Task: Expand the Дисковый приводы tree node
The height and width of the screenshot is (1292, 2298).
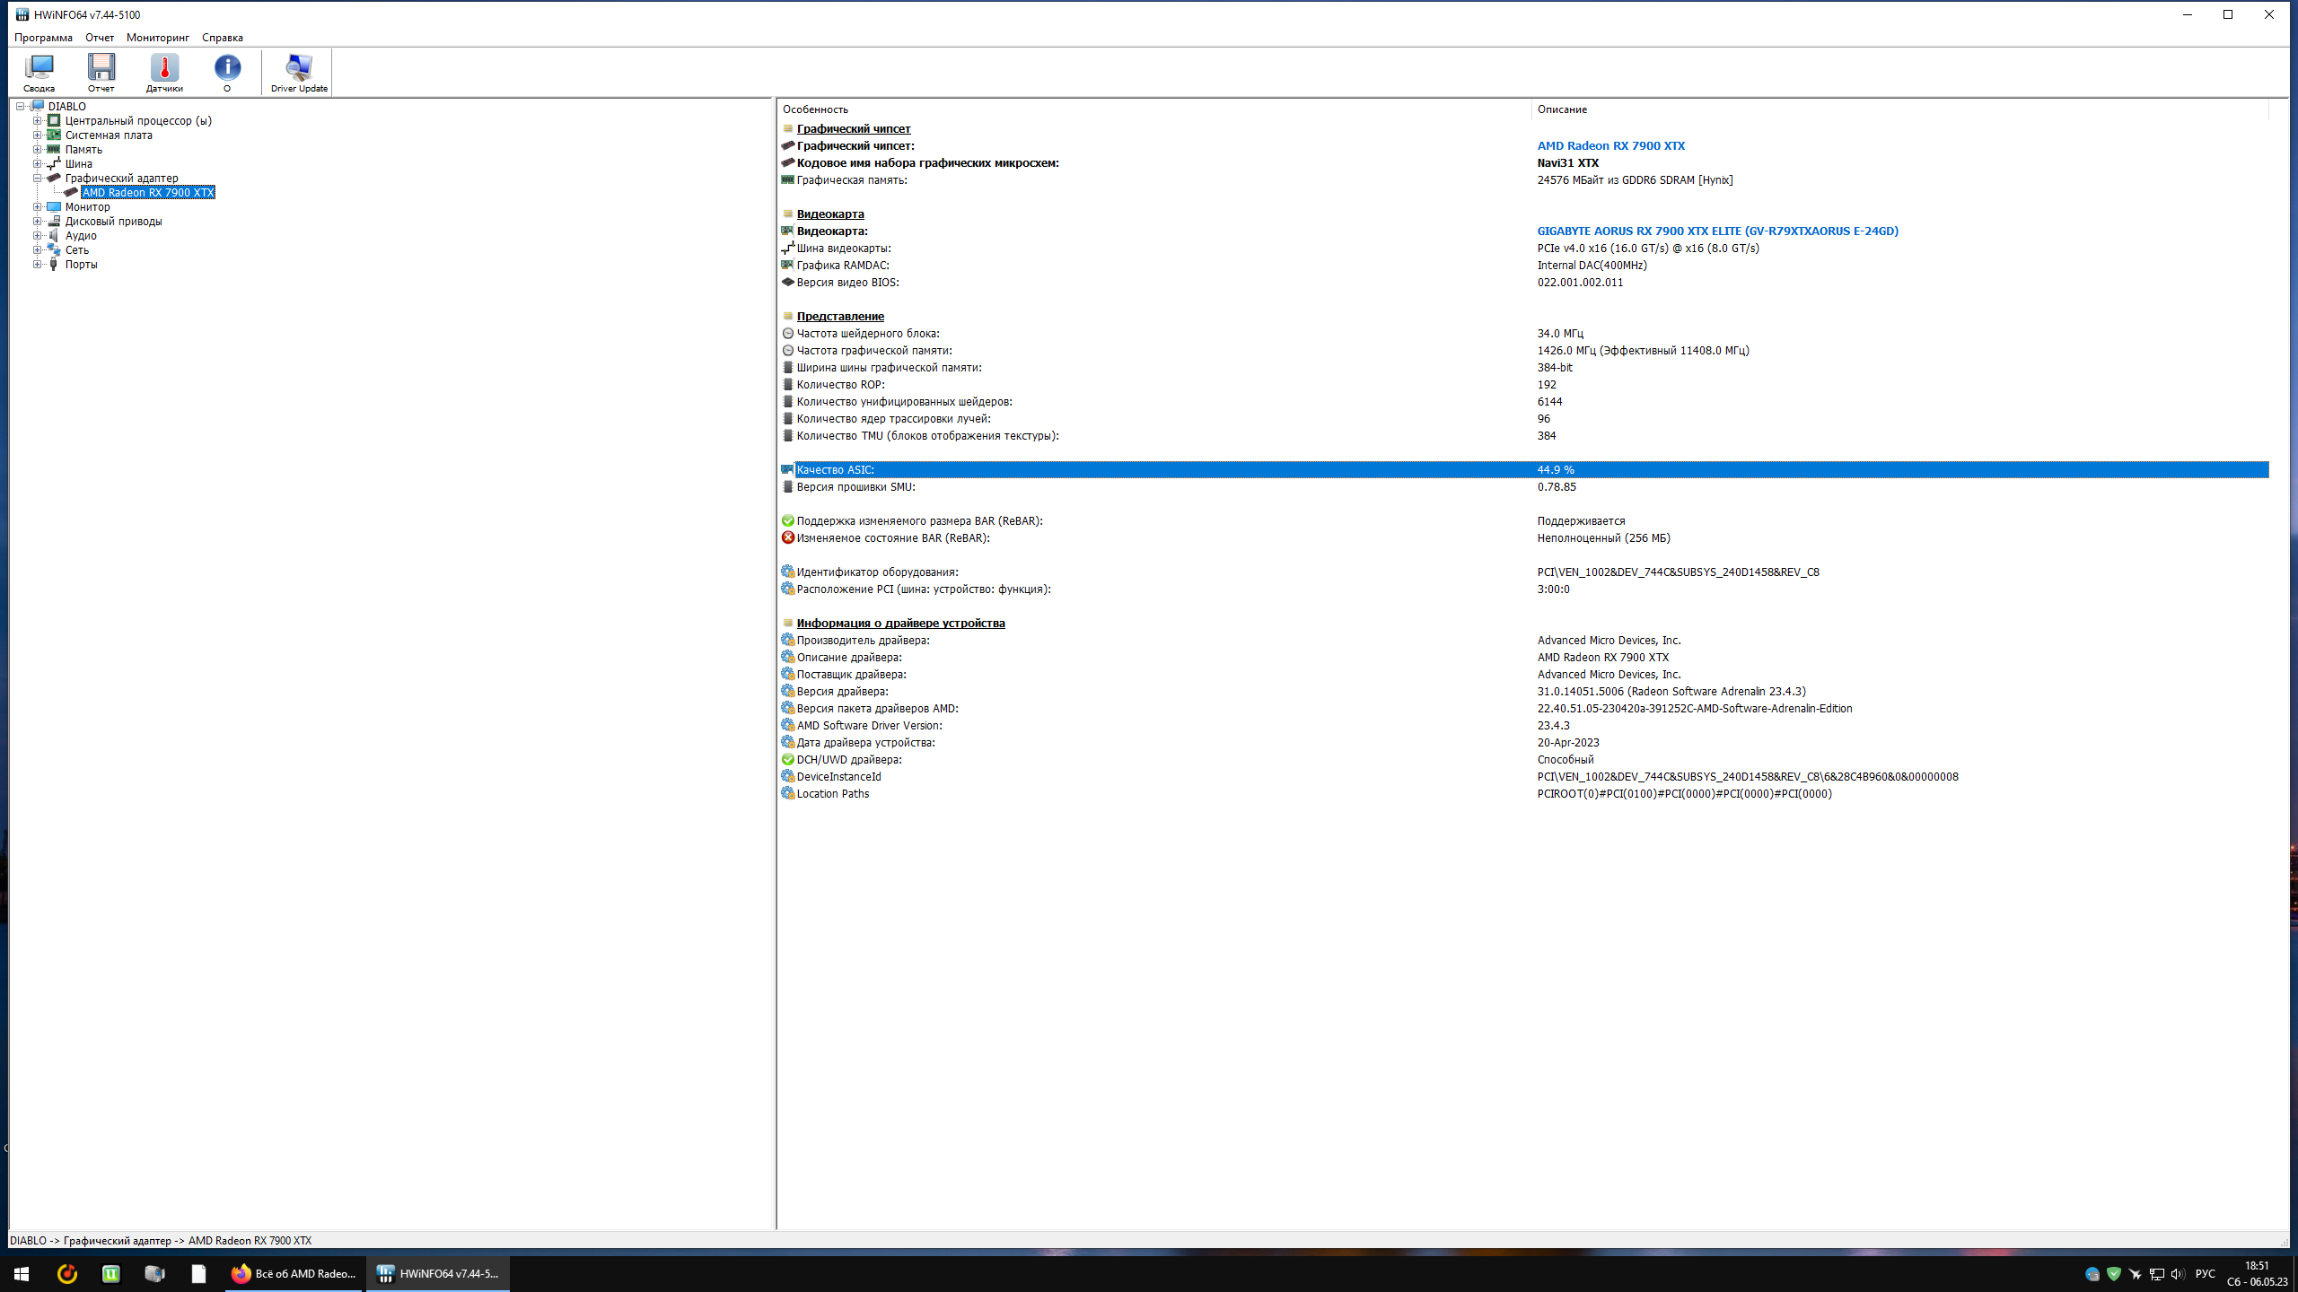Action: coord(38,221)
